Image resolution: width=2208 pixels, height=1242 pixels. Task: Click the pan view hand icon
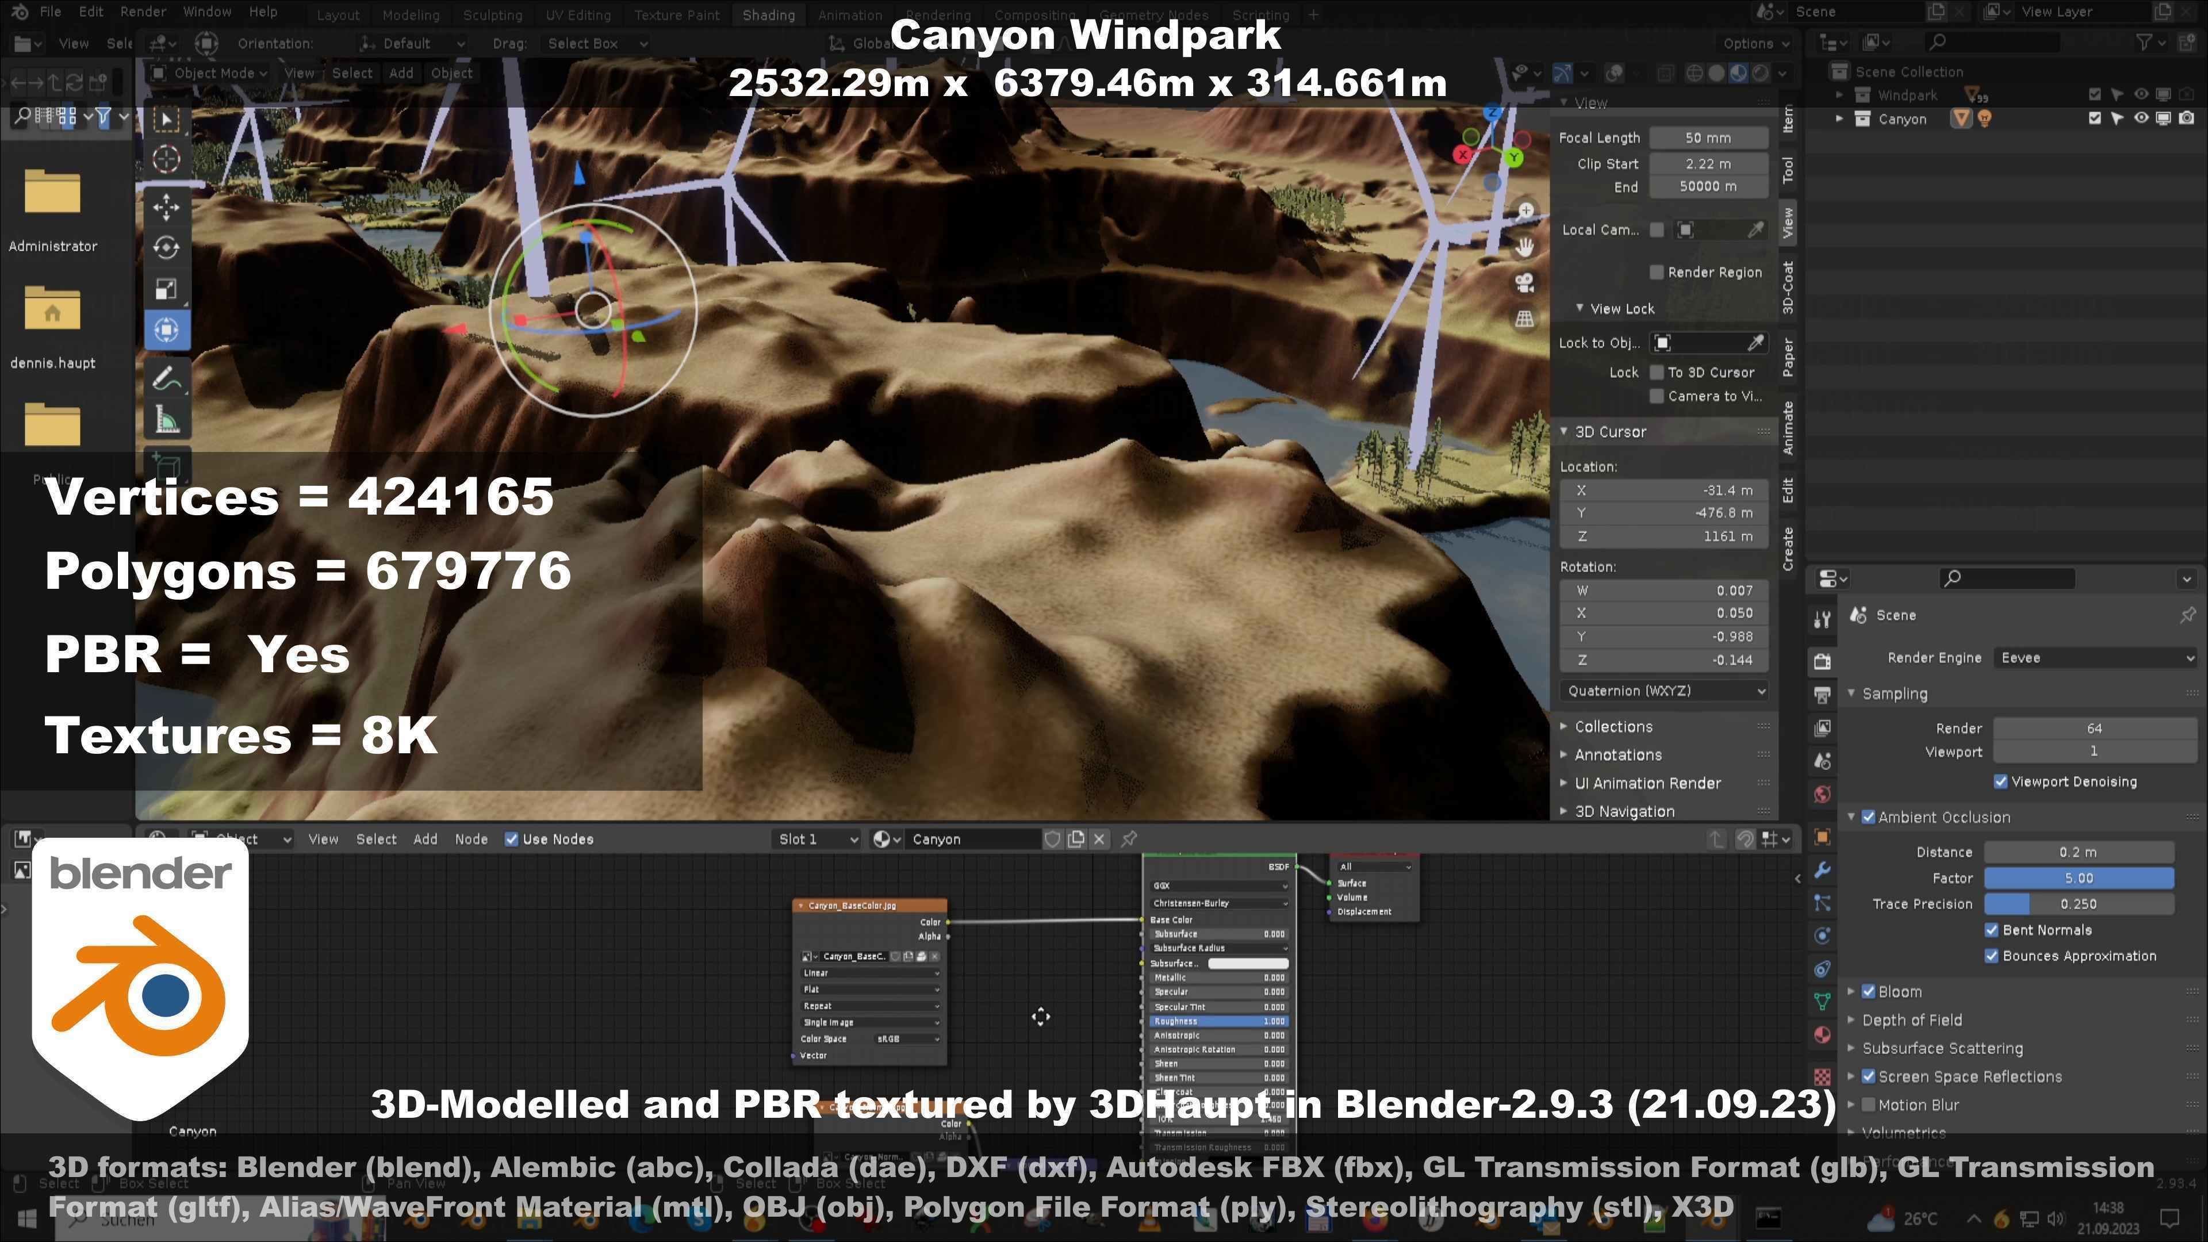pyautogui.click(x=1524, y=247)
